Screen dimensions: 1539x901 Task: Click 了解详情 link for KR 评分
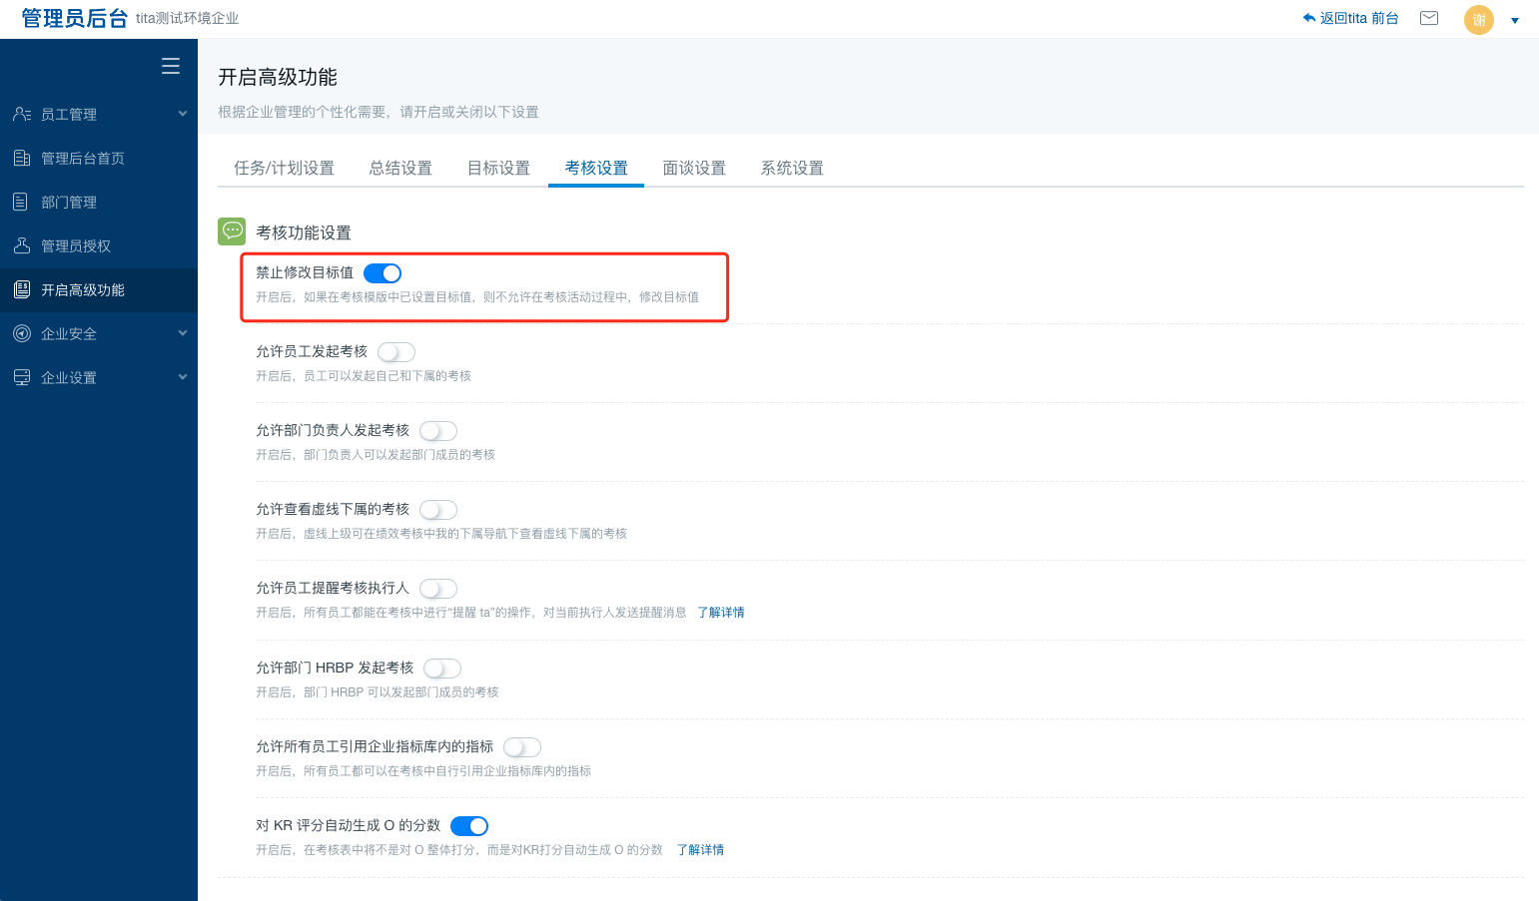[x=701, y=850]
